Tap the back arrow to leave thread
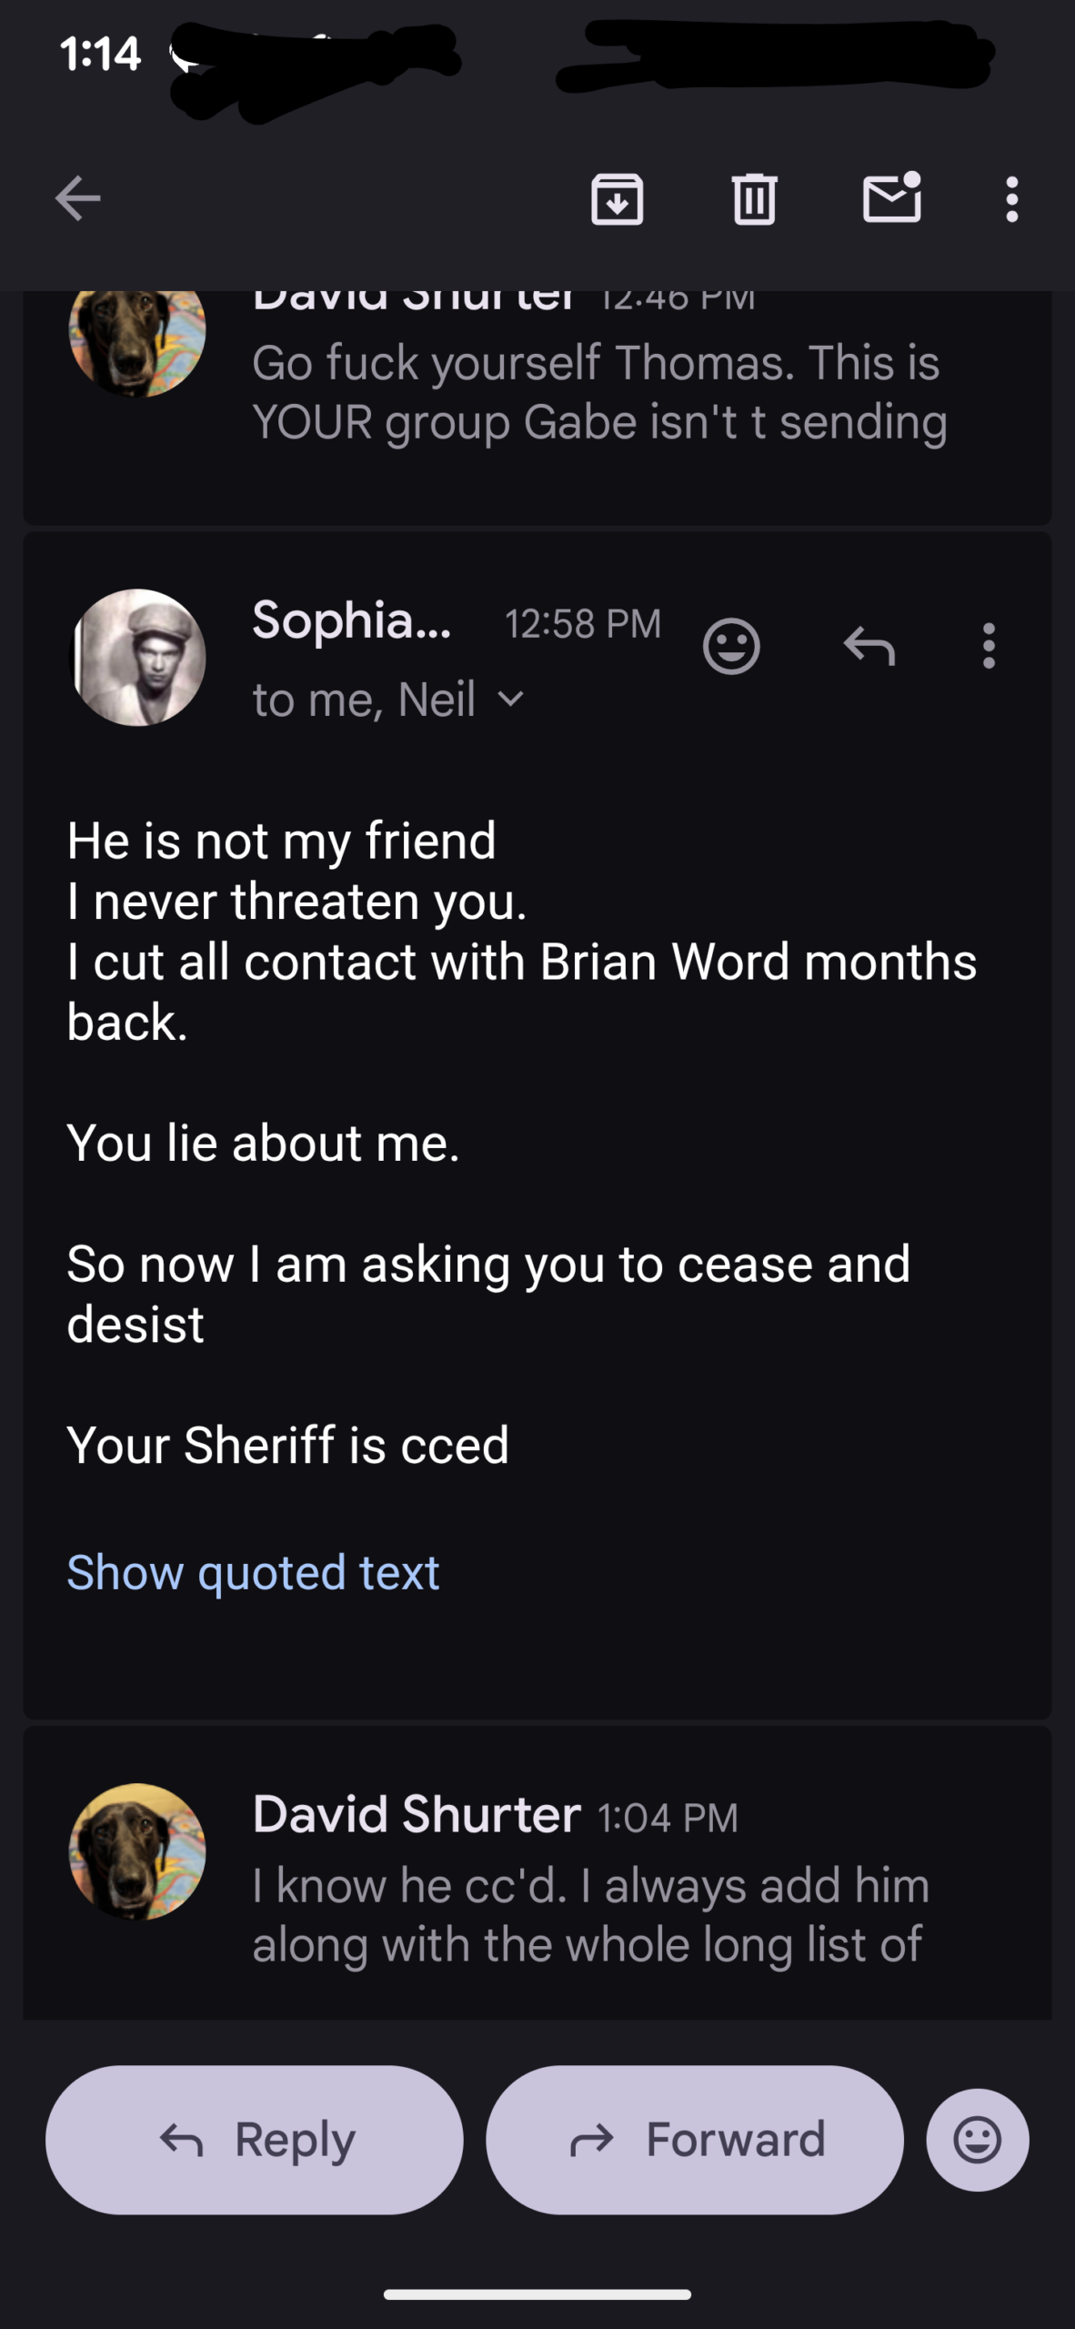The height and width of the screenshot is (2329, 1075). click(x=77, y=198)
